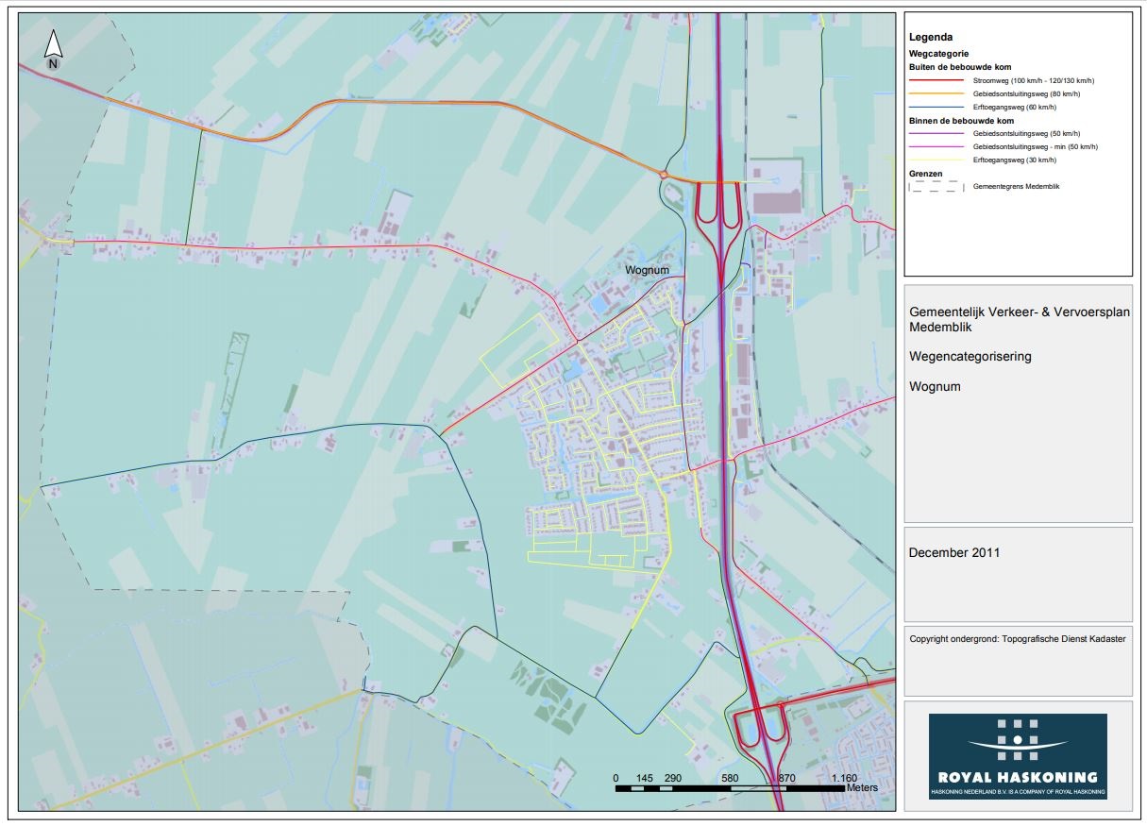This screenshot has width=1147, height=826.
Task: Click the black-and-white scale bar
Action: (x=730, y=787)
